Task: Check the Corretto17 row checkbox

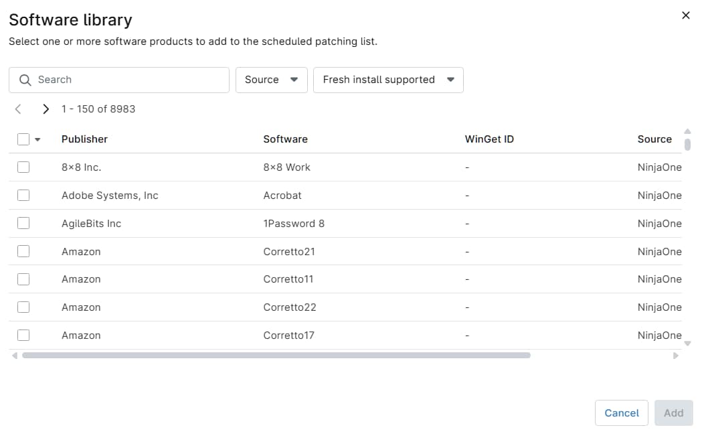Action: pyautogui.click(x=23, y=335)
